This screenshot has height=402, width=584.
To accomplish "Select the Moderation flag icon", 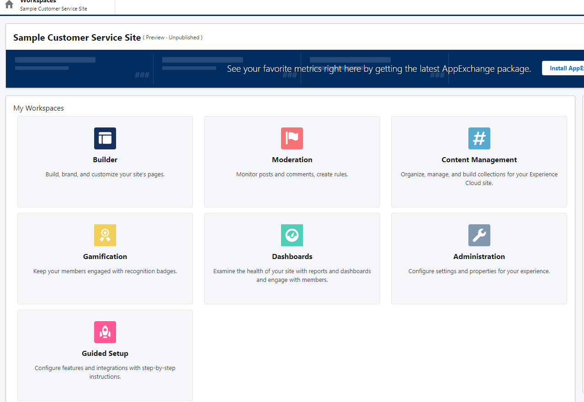I will (x=292, y=138).
